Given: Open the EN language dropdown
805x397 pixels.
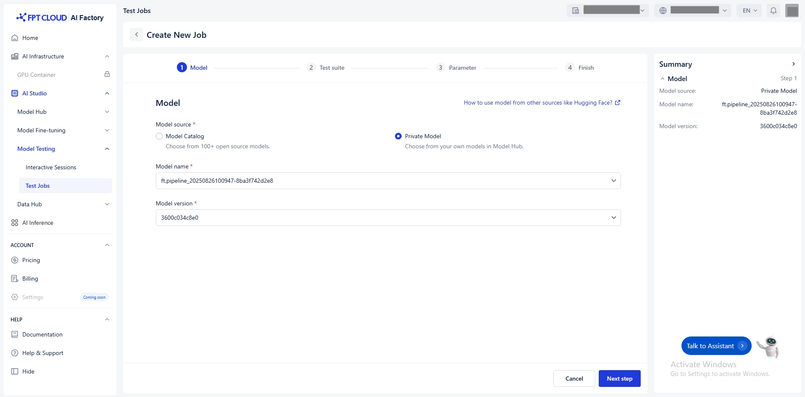Looking at the screenshot, I should point(750,11).
